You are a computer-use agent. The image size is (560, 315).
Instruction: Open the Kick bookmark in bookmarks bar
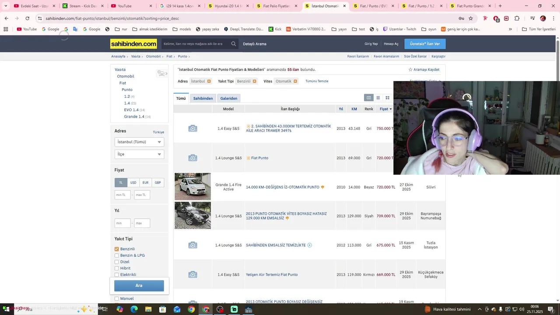pyautogui.click(x=275, y=29)
